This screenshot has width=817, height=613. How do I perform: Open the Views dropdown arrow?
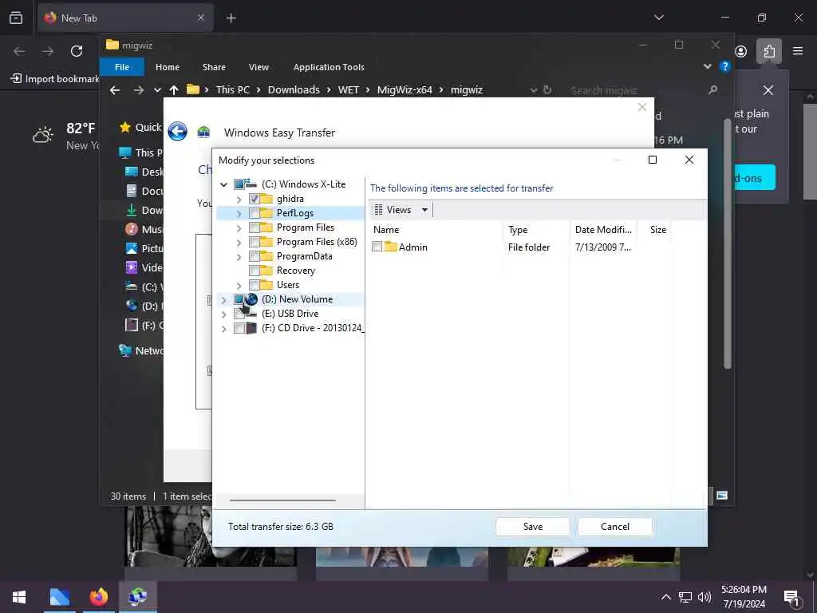pos(424,210)
